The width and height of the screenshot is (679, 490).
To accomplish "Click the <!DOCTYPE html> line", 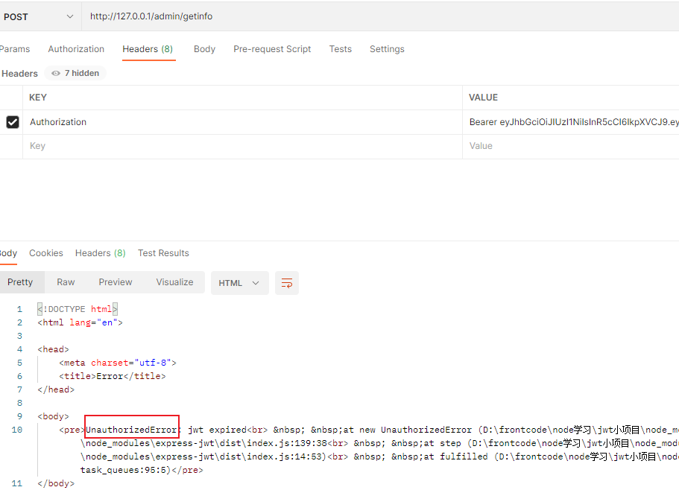I will click(x=77, y=309).
